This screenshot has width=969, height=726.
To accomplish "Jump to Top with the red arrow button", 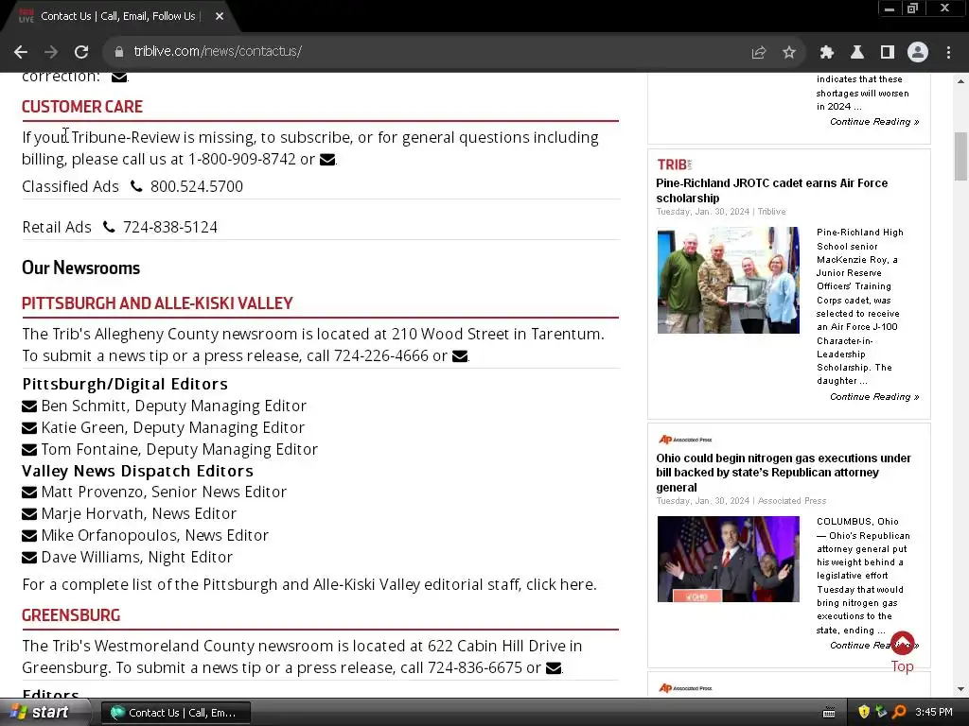I will [902, 643].
